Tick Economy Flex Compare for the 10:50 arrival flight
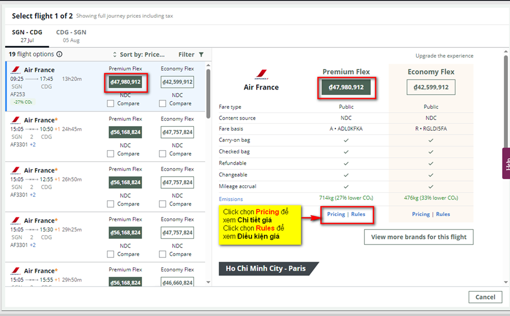This screenshot has width=510, height=316. [163, 154]
